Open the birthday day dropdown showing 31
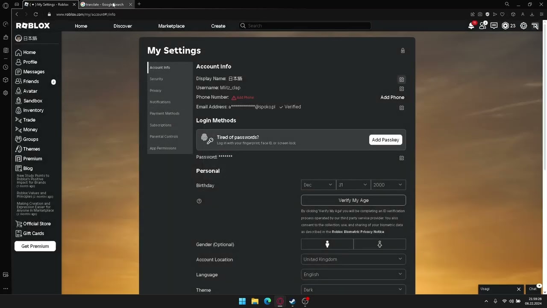Viewport: 547px width, 308px height. pos(353,185)
